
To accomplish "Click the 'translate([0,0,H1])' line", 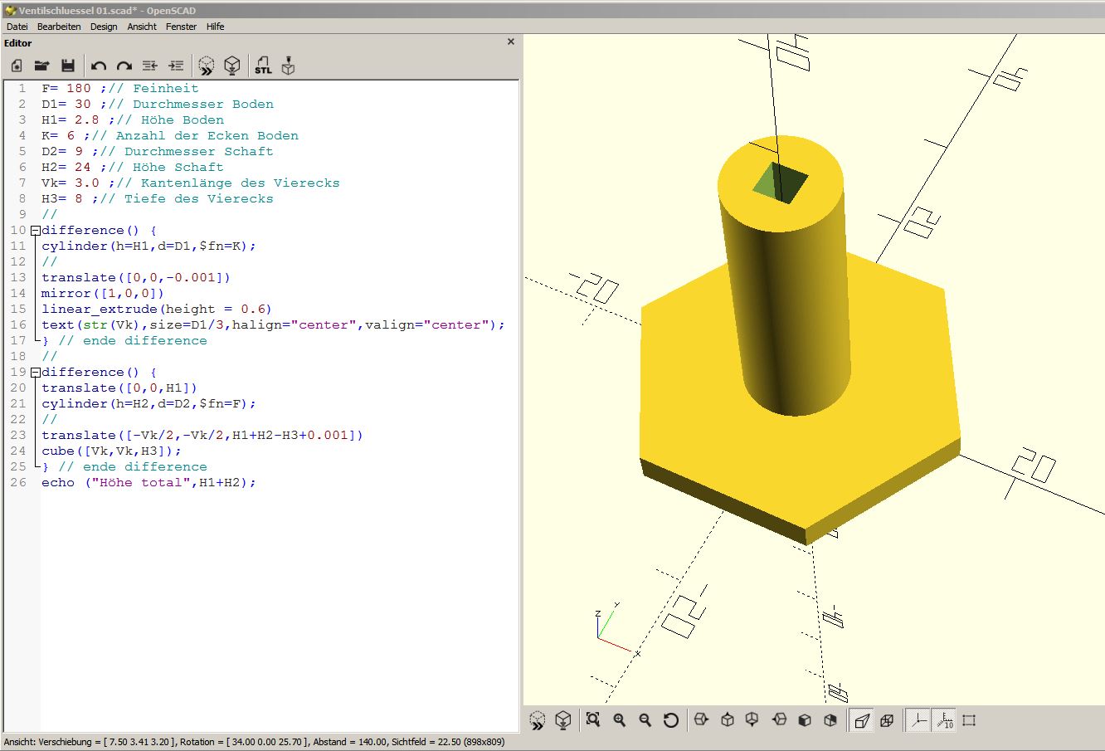I will click(119, 388).
